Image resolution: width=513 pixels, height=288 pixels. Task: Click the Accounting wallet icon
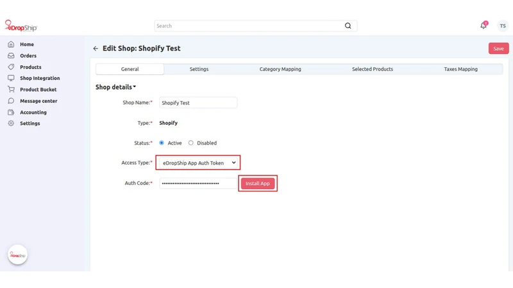pos(11,113)
